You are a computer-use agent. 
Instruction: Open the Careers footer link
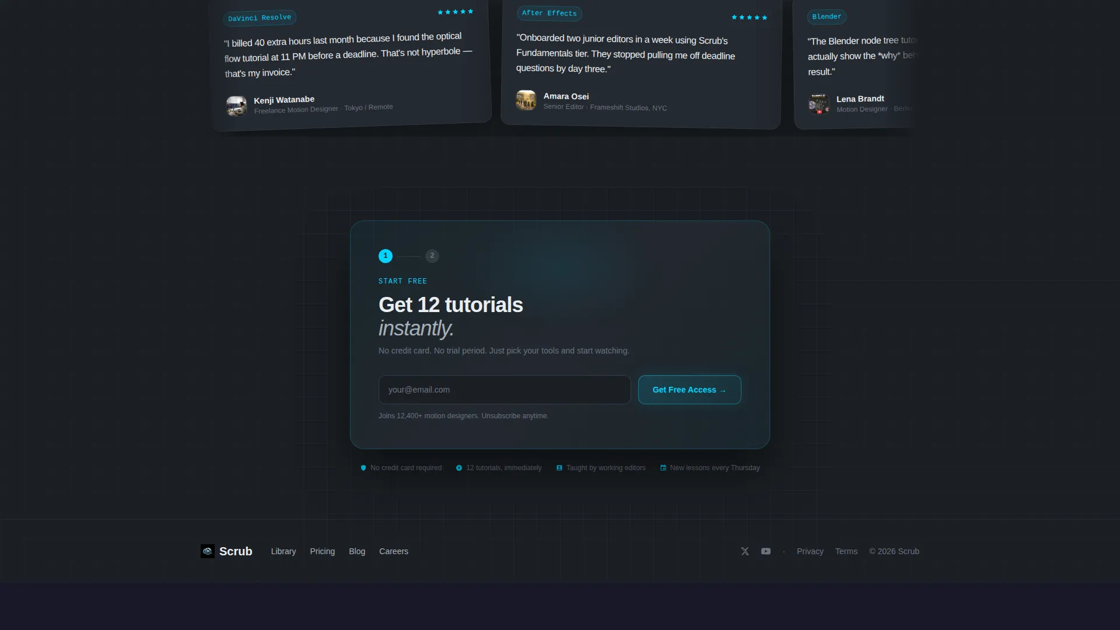394,551
